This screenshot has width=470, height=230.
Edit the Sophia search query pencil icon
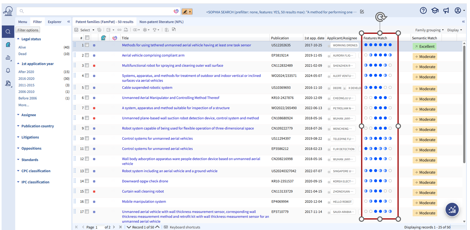(x=362, y=12)
